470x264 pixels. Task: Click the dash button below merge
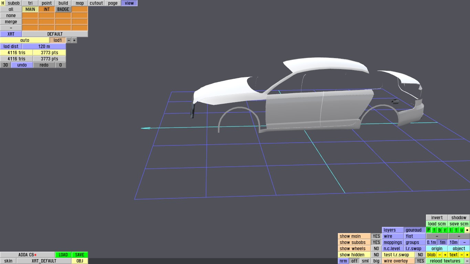click(x=11, y=28)
